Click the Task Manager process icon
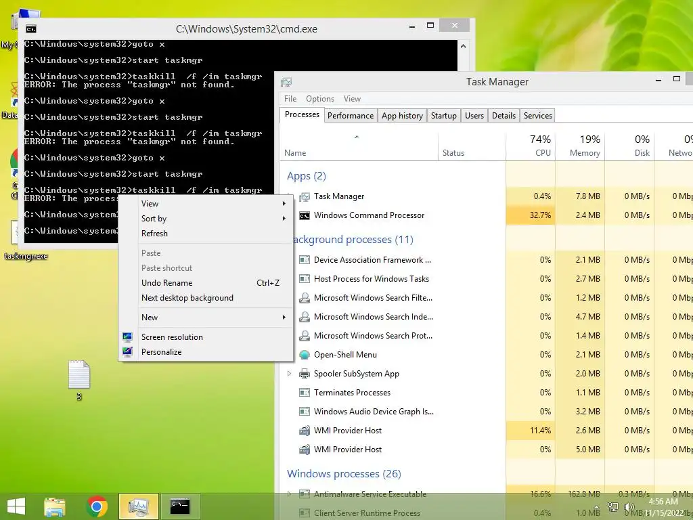The image size is (693, 520). pos(305,196)
